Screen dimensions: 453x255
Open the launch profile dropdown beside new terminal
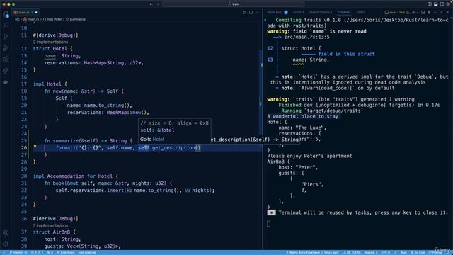[417, 13]
